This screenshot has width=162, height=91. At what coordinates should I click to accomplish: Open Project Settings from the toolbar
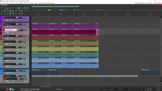click(10, 8)
